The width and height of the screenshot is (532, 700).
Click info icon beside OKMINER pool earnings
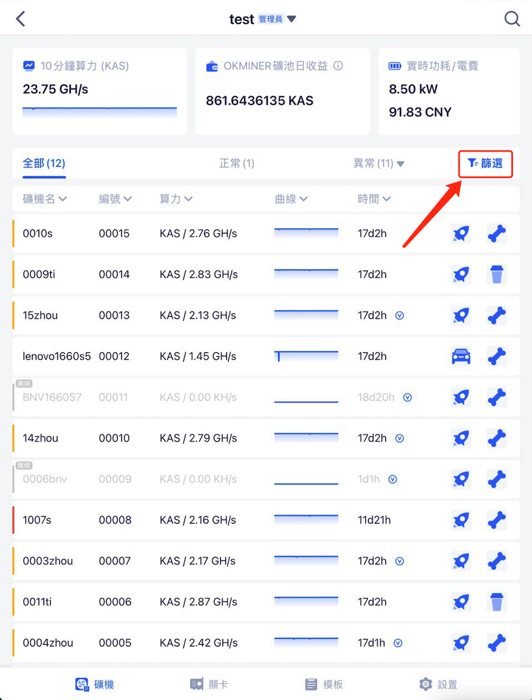[x=338, y=66]
